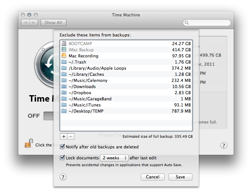Image resolution: width=252 pixels, height=190 pixels.
Task: Click the 499.76 GB capacity text
Action: click(210, 55)
